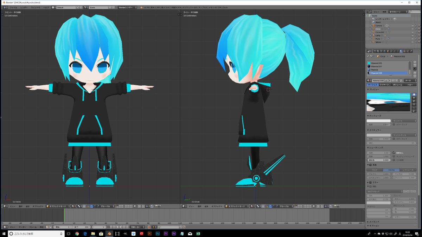
Task: Open the ランバート diffuse shader dropdown
Action: coord(404,121)
